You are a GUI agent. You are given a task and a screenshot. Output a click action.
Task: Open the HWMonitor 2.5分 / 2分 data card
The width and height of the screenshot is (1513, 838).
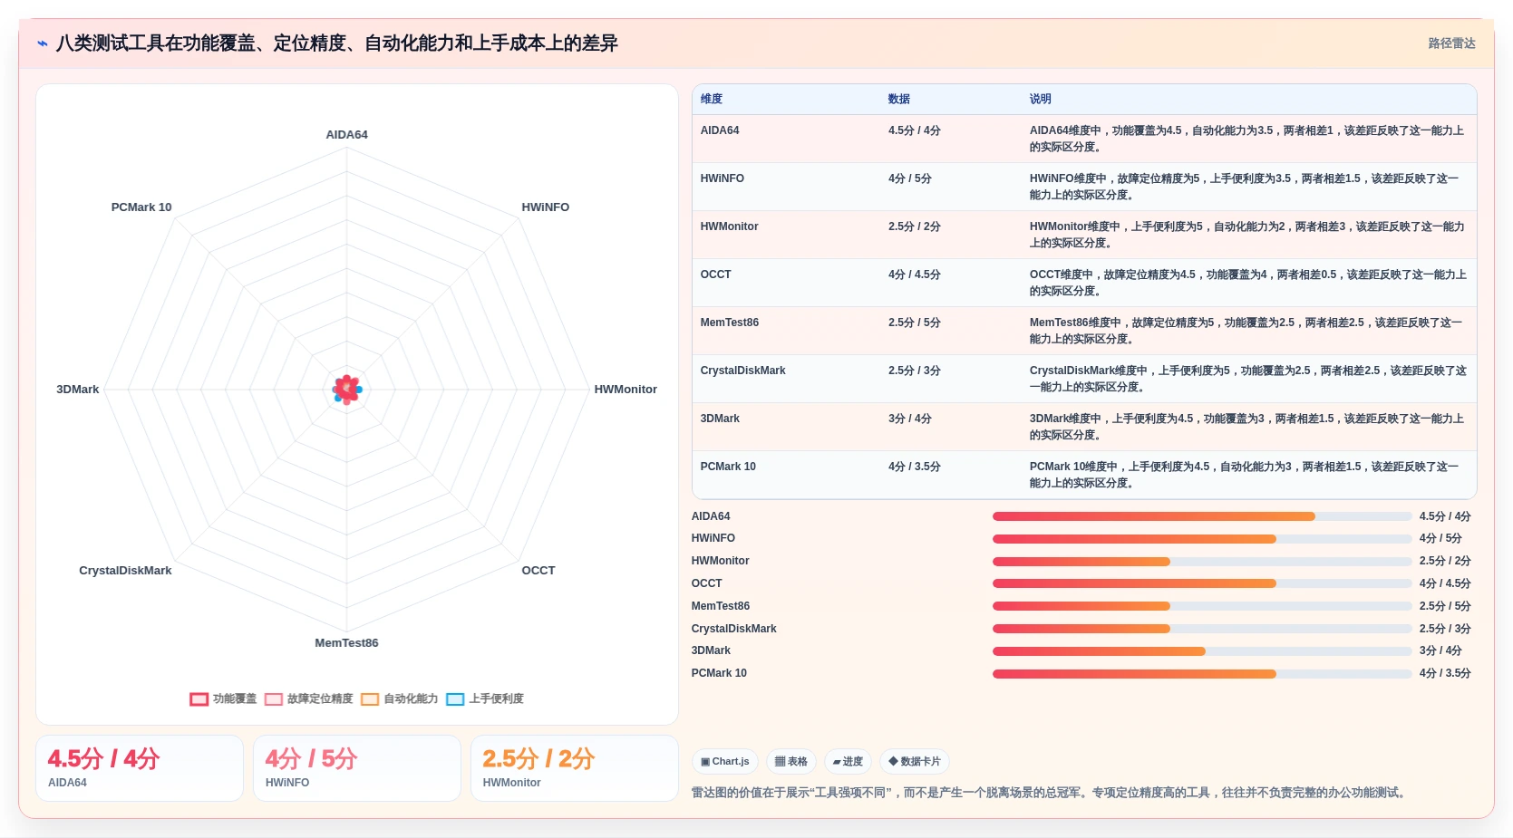pos(575,768)
